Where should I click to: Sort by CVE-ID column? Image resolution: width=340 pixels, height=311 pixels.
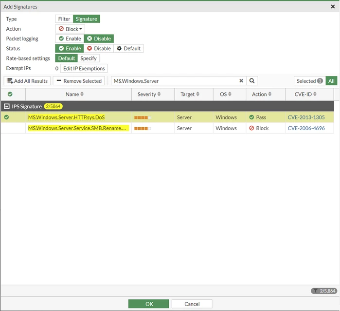305,94
